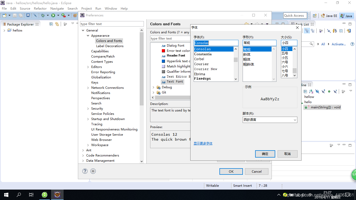Image resolution: width=356 pixels, height=200 pixels.
Task: Click the Eclipse Java EE taskbar icon
Action: (57, 195)
